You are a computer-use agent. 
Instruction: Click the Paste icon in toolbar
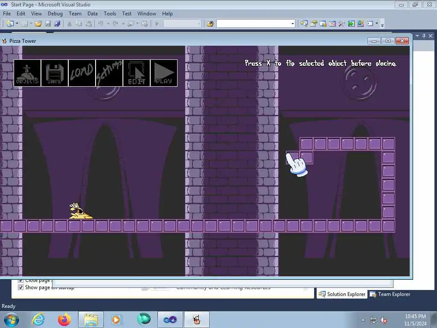(88, 24)
